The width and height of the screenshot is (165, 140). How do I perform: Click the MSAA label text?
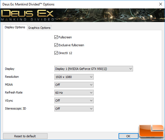[9, 85]
